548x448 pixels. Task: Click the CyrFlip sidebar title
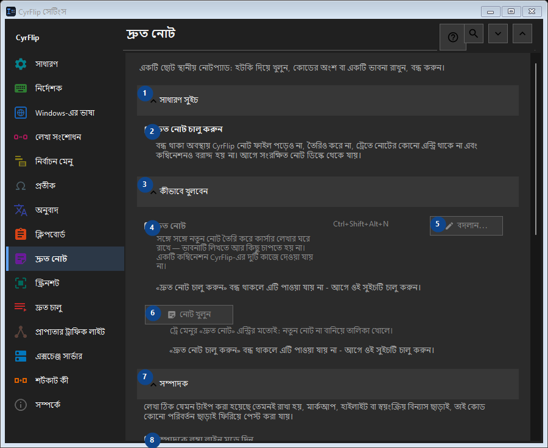pyautogui.click(x=27, y=38)
